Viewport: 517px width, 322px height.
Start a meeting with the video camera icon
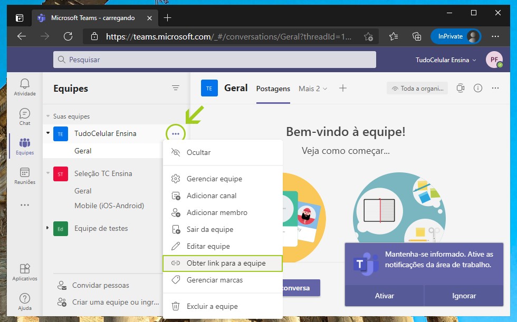tap(461, 88)
